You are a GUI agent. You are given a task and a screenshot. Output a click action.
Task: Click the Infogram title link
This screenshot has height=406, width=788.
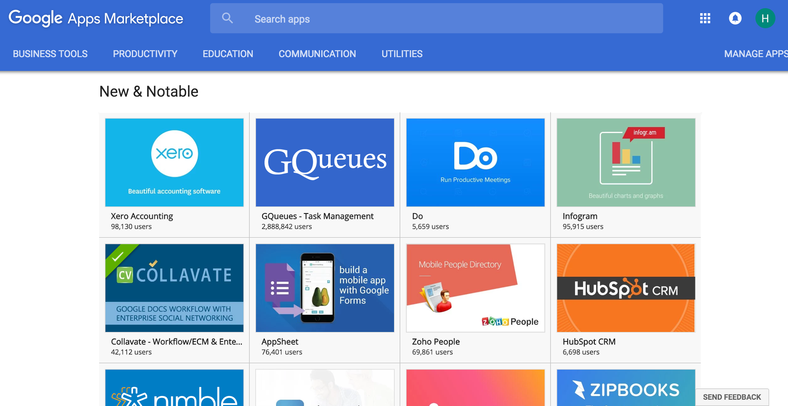(x=580, y=216)
